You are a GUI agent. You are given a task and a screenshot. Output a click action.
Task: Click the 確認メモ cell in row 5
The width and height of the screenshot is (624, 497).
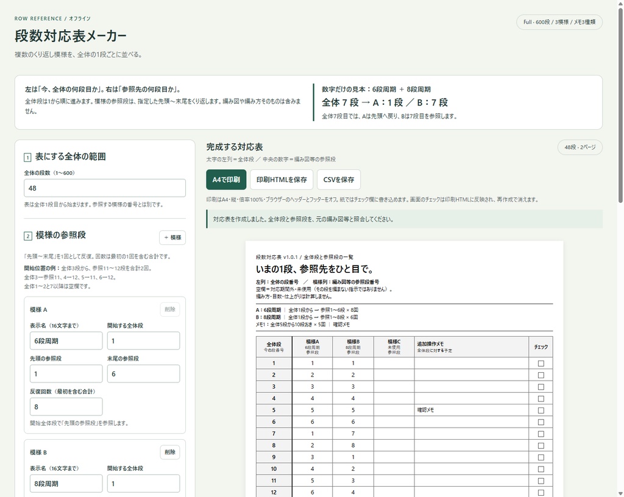[472, 410]
